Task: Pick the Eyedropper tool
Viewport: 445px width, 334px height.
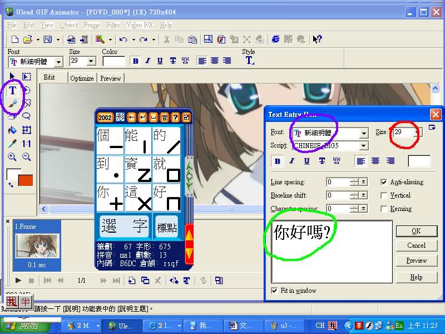Action: coord(12,144)
